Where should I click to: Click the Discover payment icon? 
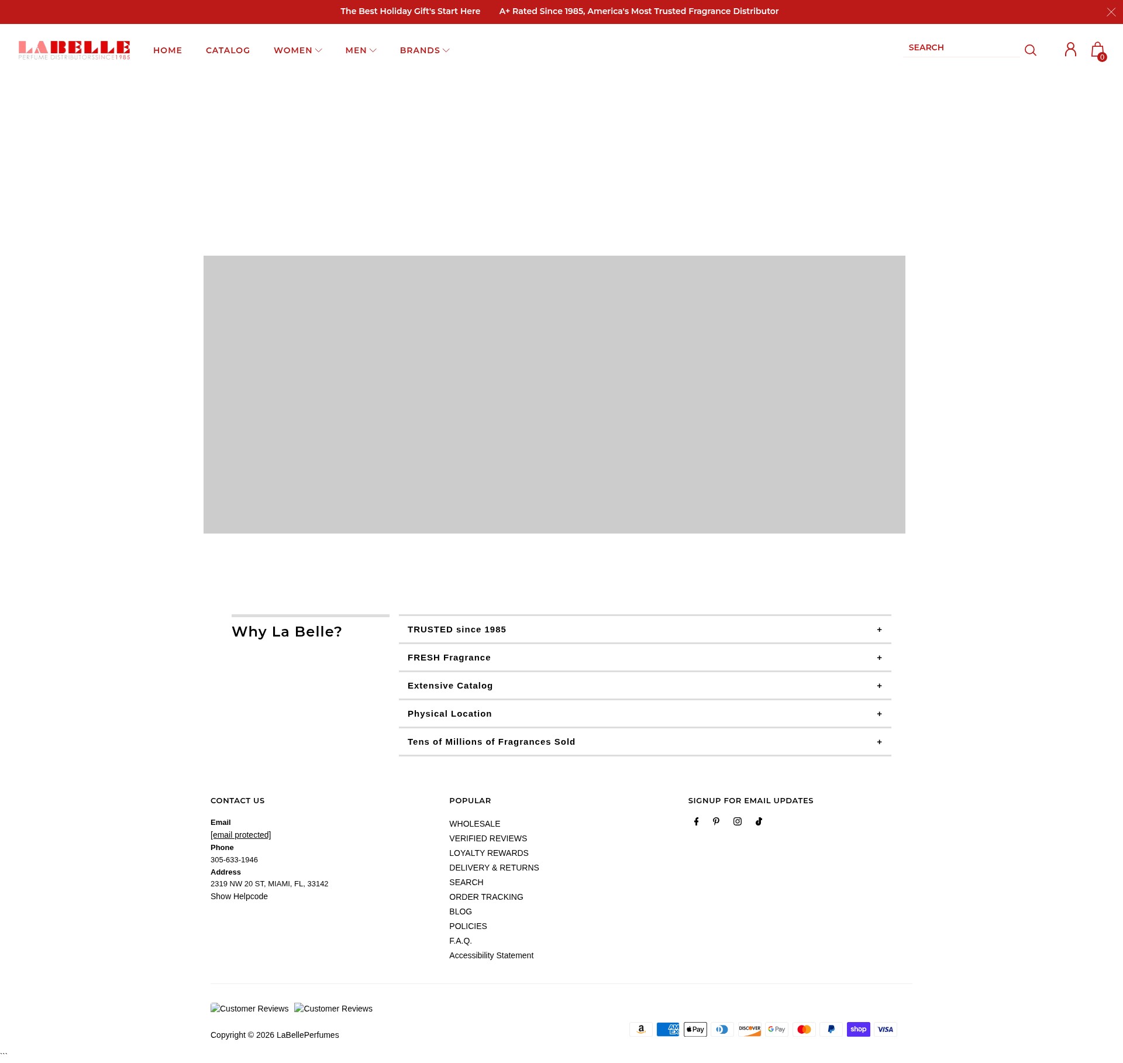(x=750, y=1029)
